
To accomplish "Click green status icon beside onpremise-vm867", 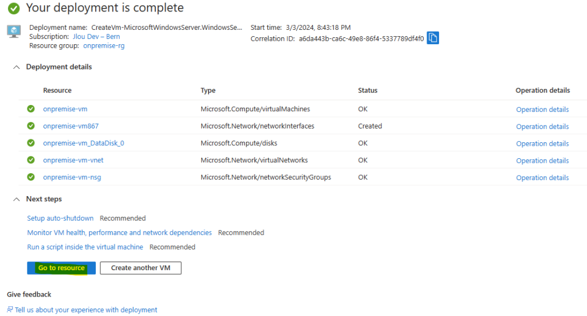I will 31,126.
